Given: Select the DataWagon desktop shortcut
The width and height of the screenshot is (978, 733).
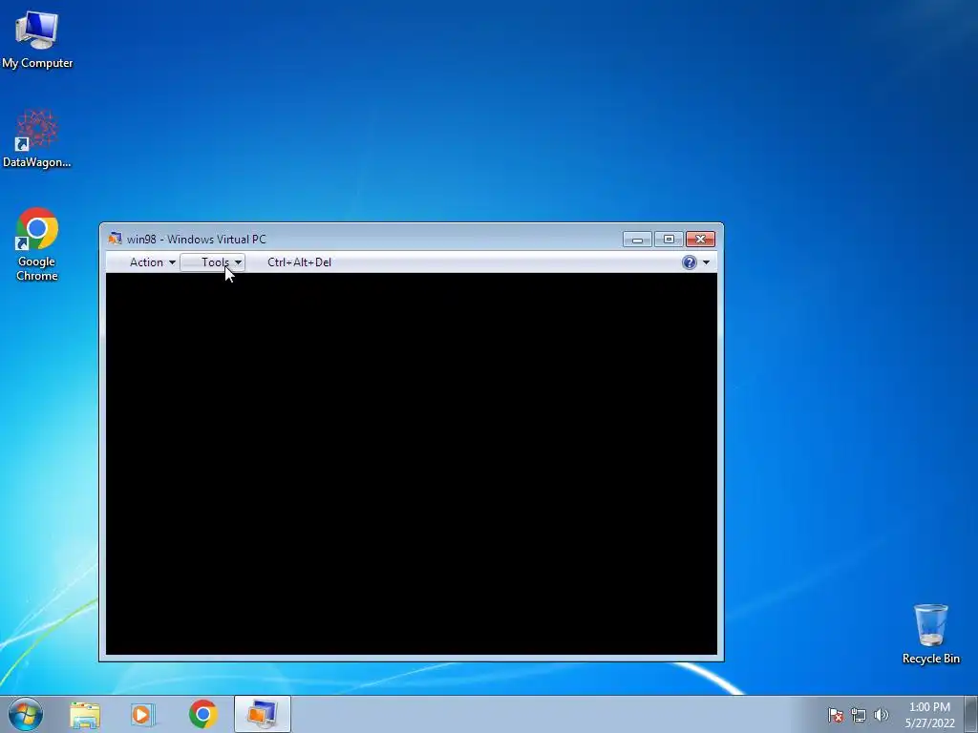Looking at the screenshot, I should [37, 139].
